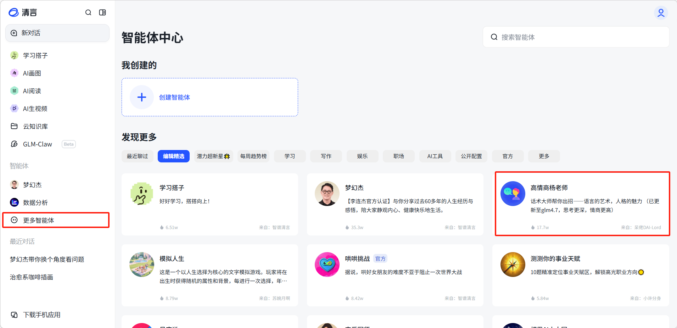677x328 pixels.
Task: Open the AI画图 tool
Action: 32,73
